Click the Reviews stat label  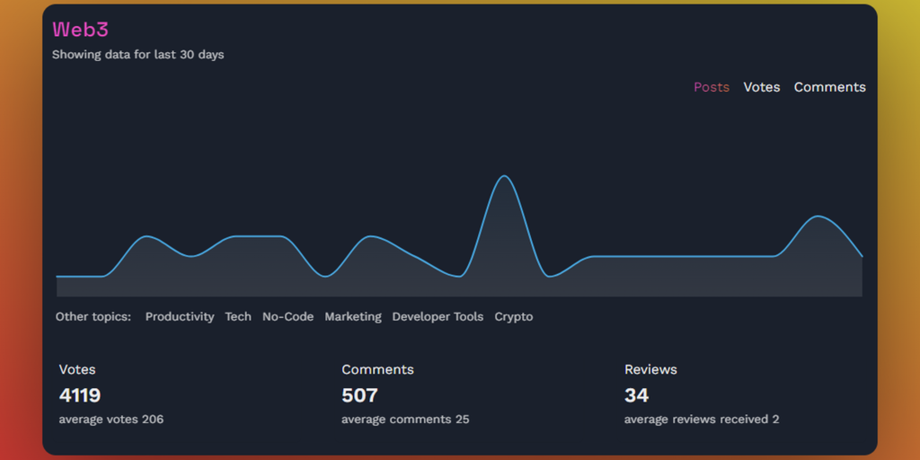pos(650,369)
